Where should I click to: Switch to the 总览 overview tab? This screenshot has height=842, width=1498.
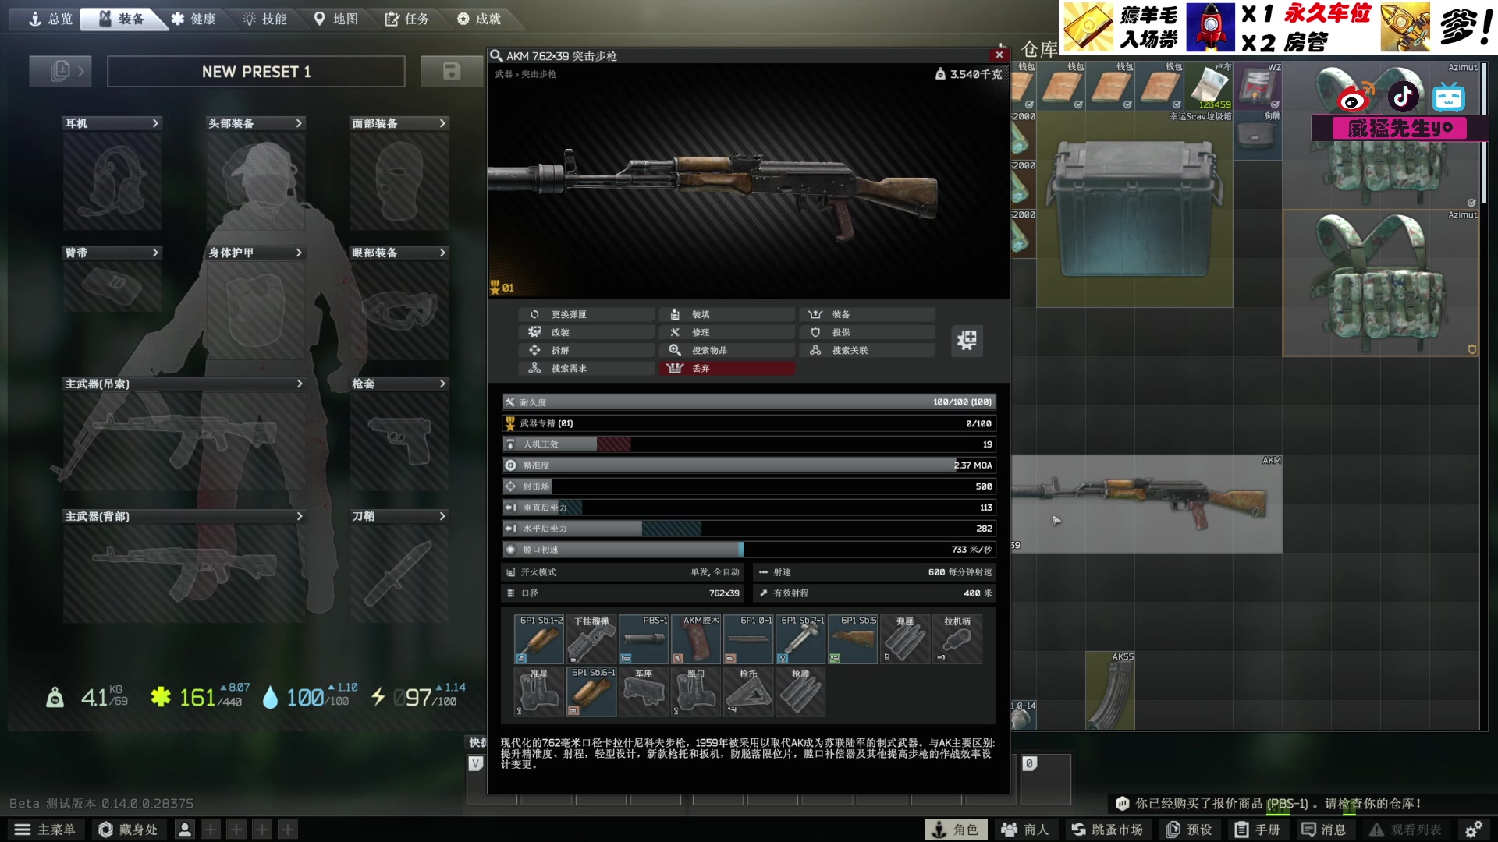click(x=49, y=19)
